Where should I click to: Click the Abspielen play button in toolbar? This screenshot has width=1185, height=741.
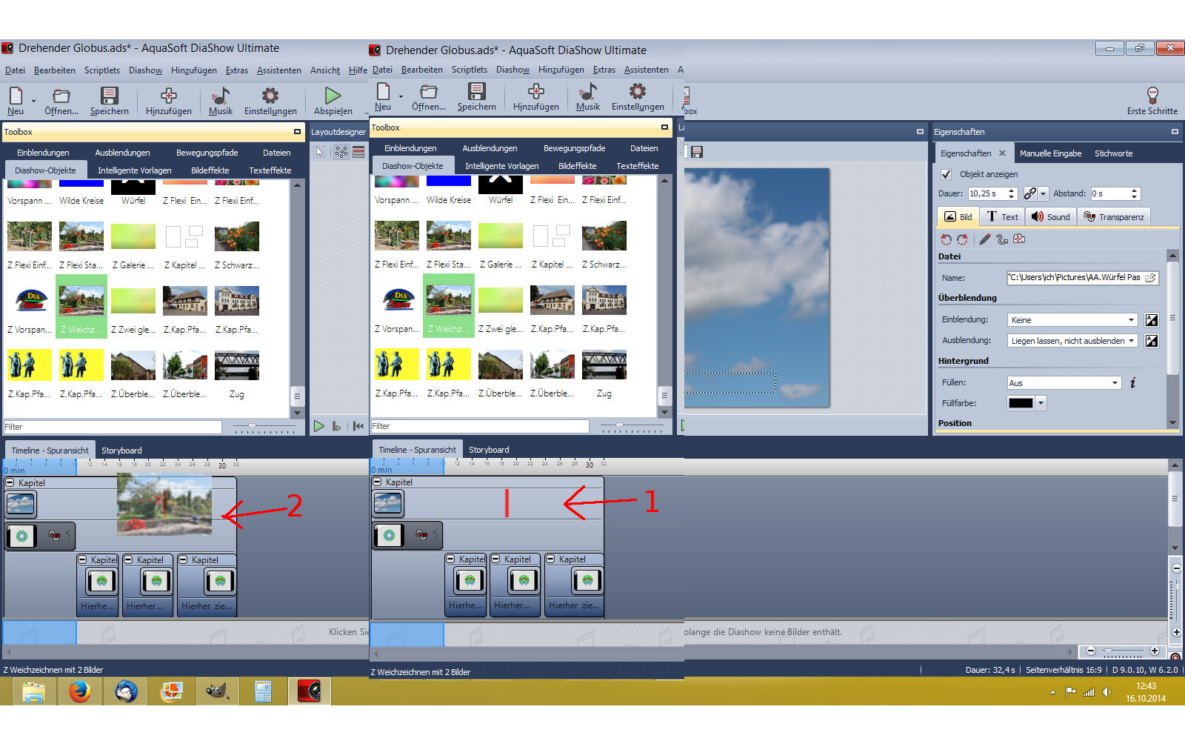(x=333, y=100)
